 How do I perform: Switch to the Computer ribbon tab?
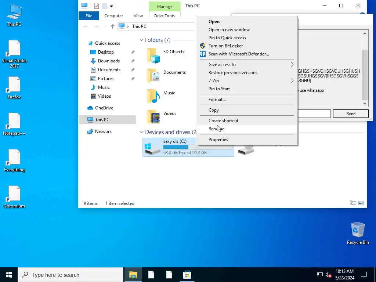[114, 16]
